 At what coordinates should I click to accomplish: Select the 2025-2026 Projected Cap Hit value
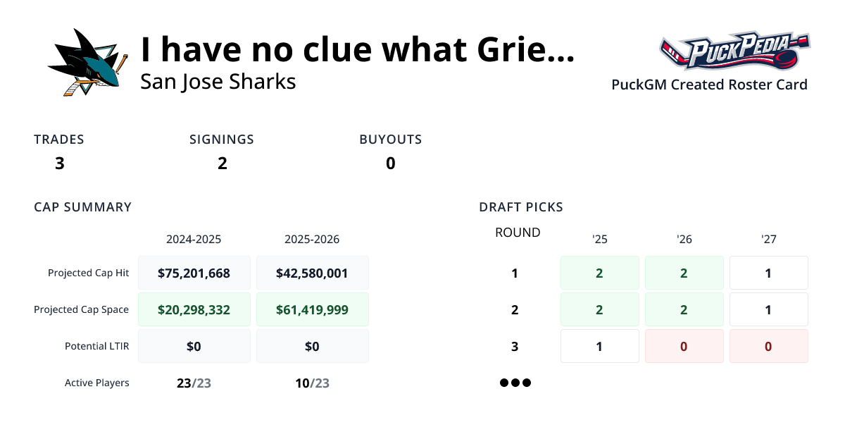coord(312,273)
